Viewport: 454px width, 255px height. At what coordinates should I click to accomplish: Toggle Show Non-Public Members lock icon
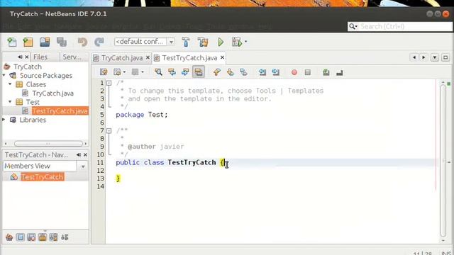click(x=43, y=237)
